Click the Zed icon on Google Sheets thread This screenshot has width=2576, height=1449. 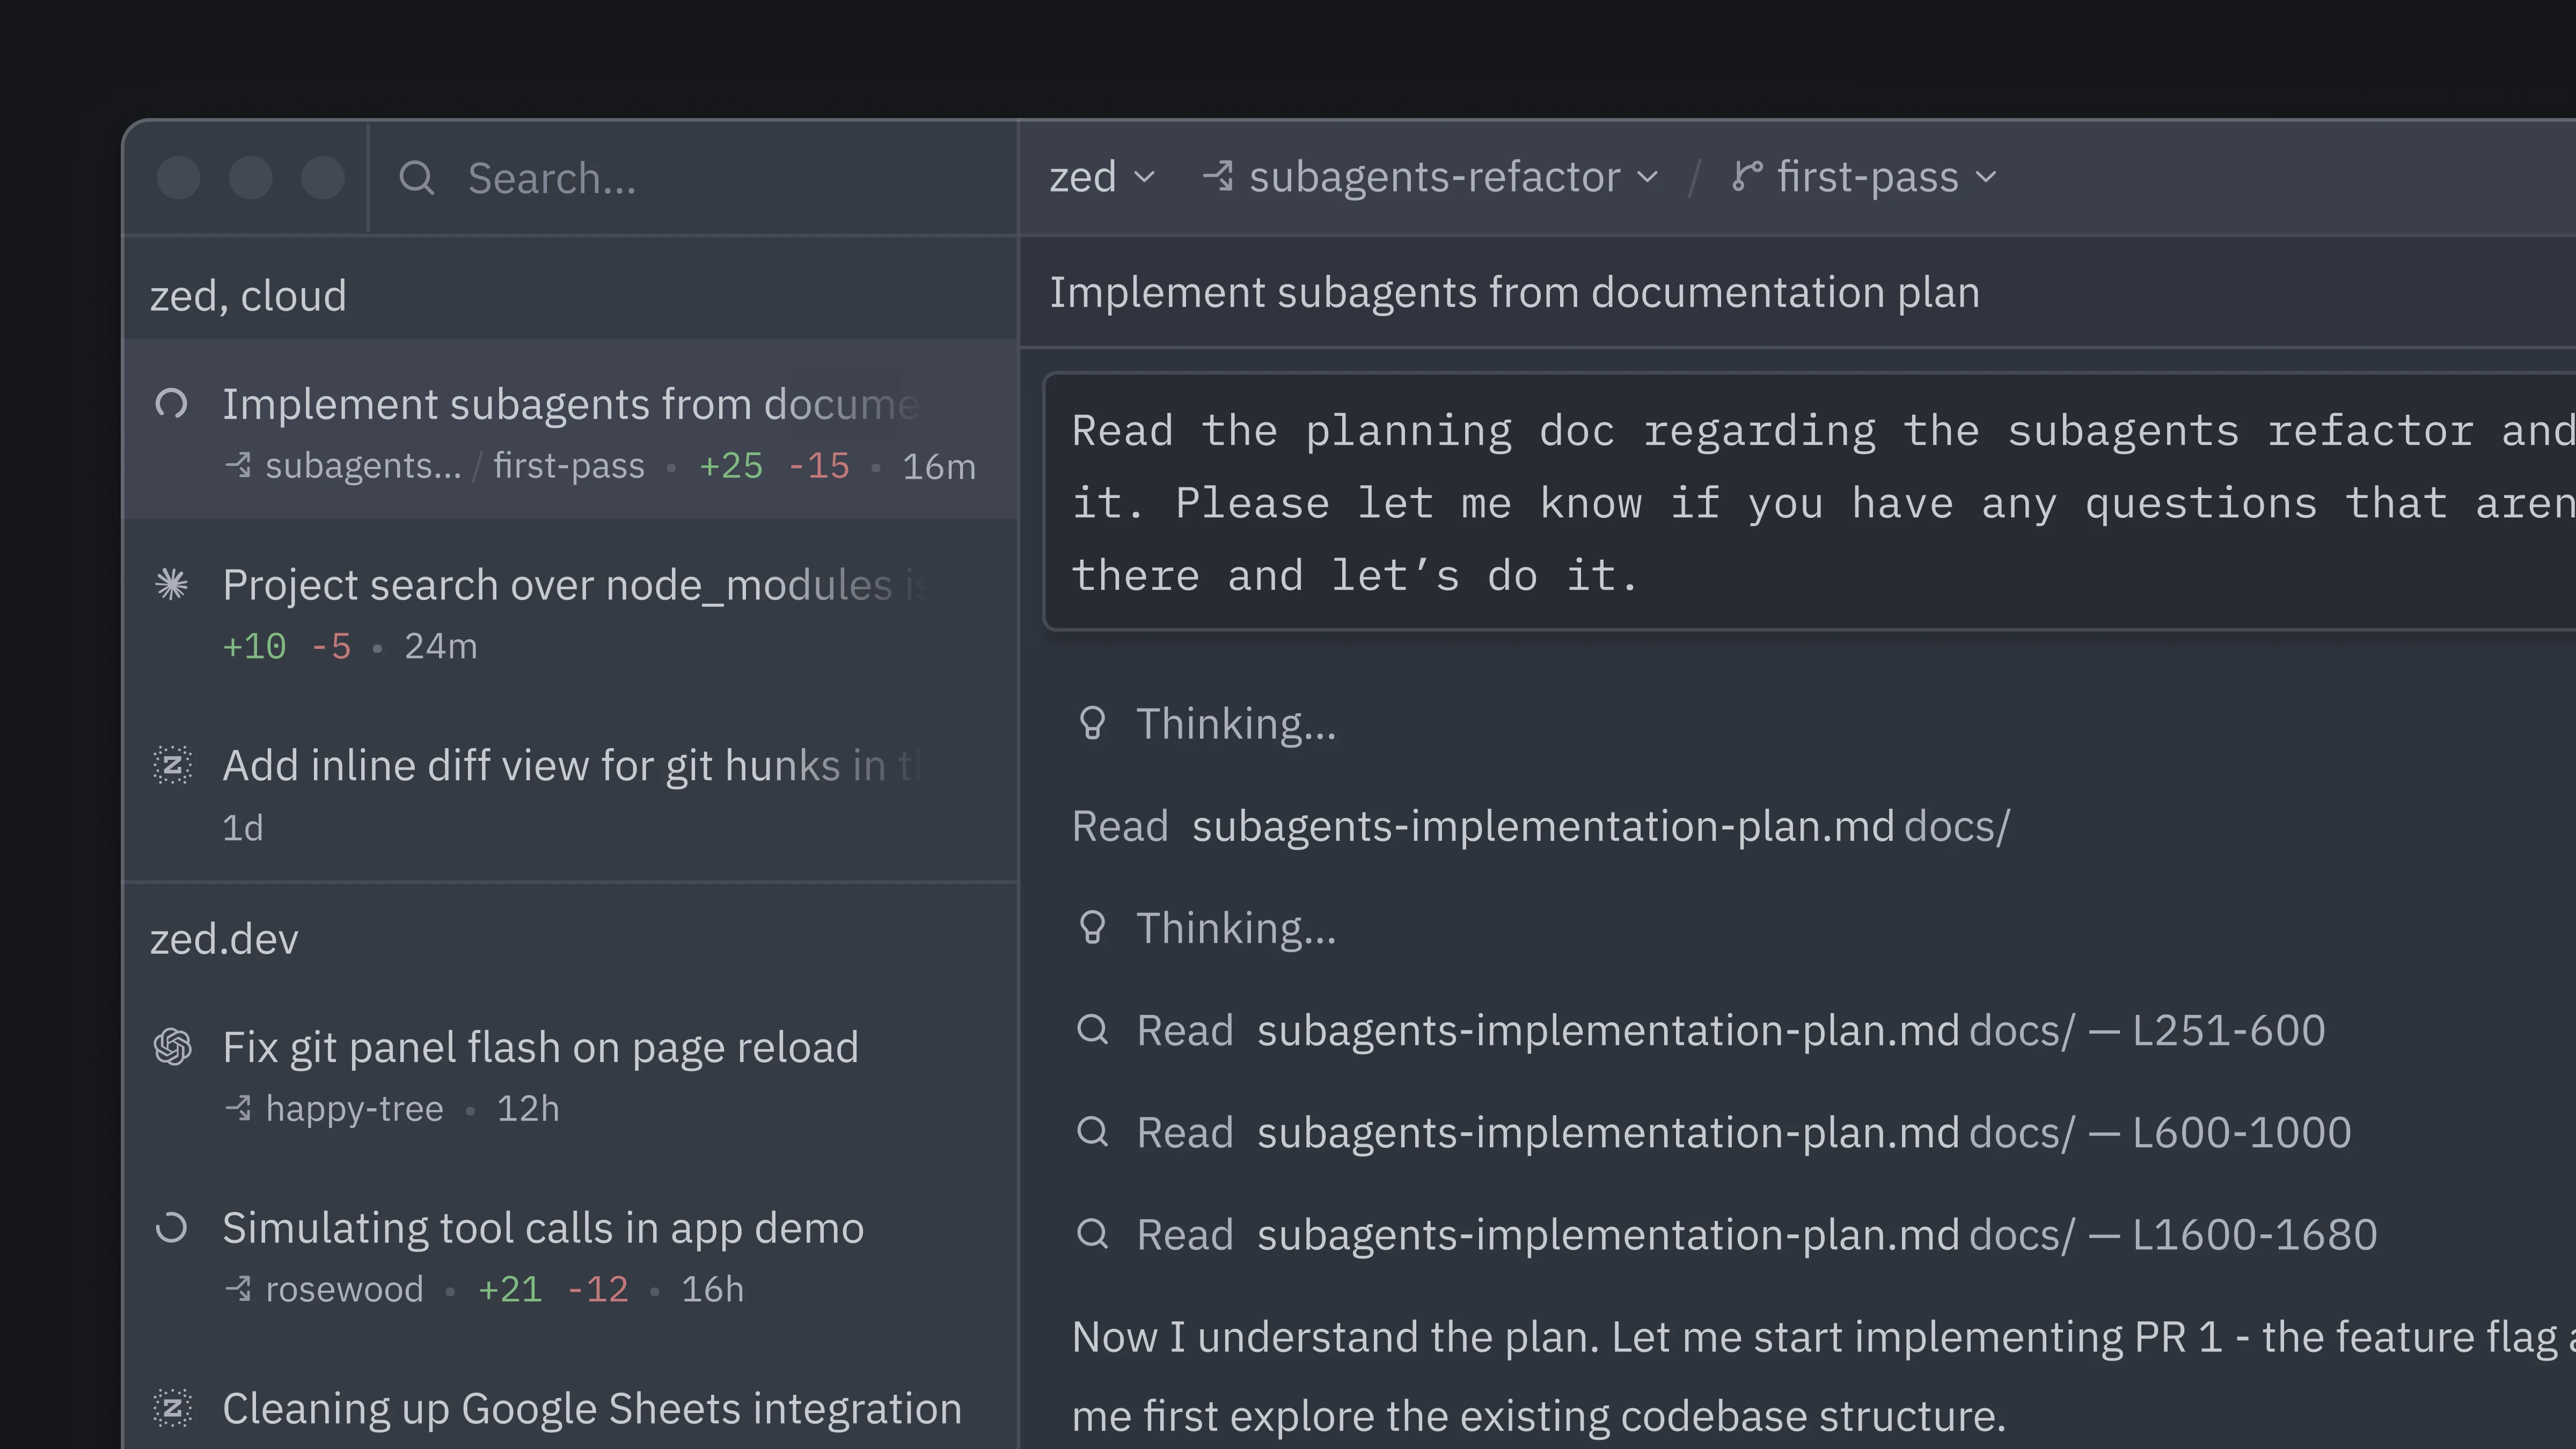point(172,1408)
